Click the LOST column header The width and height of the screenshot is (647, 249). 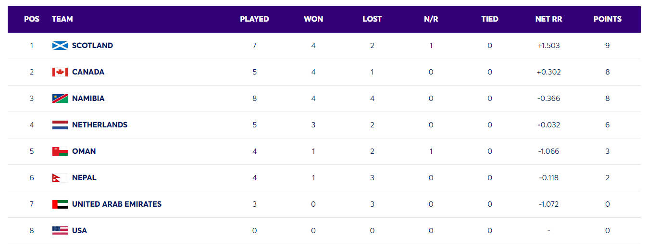[x=372, y=19]
